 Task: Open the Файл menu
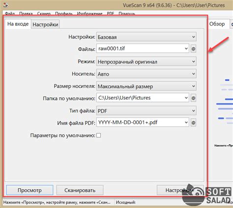click(10, 13)
